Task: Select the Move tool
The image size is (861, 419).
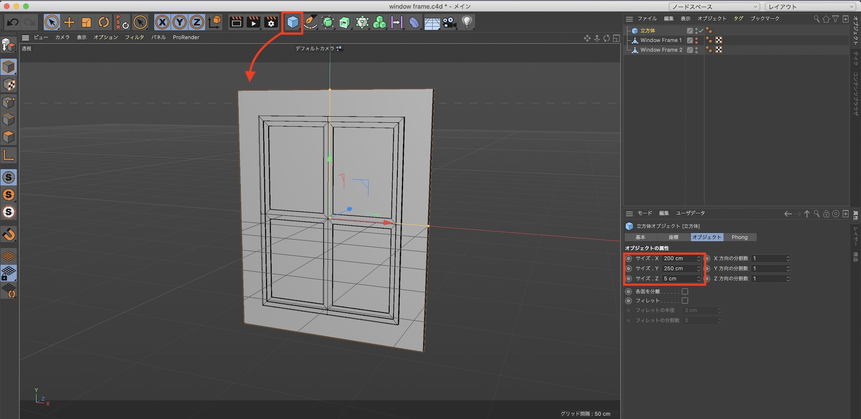Action: (69, 22)
